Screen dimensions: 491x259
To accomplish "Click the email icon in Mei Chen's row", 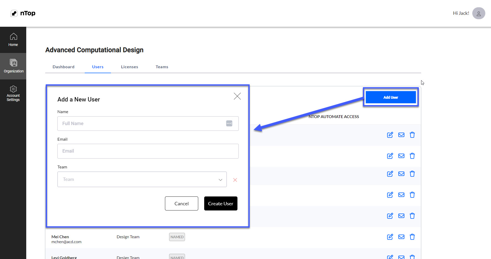I will (x=401, y=237).
